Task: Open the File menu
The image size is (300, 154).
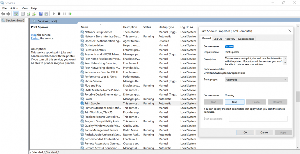Action: 4,8
